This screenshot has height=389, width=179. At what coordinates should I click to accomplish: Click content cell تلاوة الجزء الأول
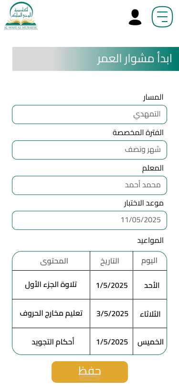click(51, 285)
